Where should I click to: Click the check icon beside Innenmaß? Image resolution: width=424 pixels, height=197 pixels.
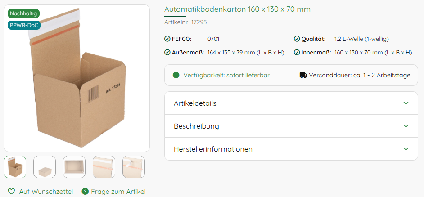[297, 53]
